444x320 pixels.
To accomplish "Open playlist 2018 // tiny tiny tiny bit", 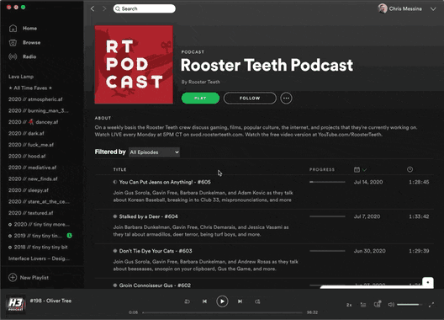I will tap(38, 247).
